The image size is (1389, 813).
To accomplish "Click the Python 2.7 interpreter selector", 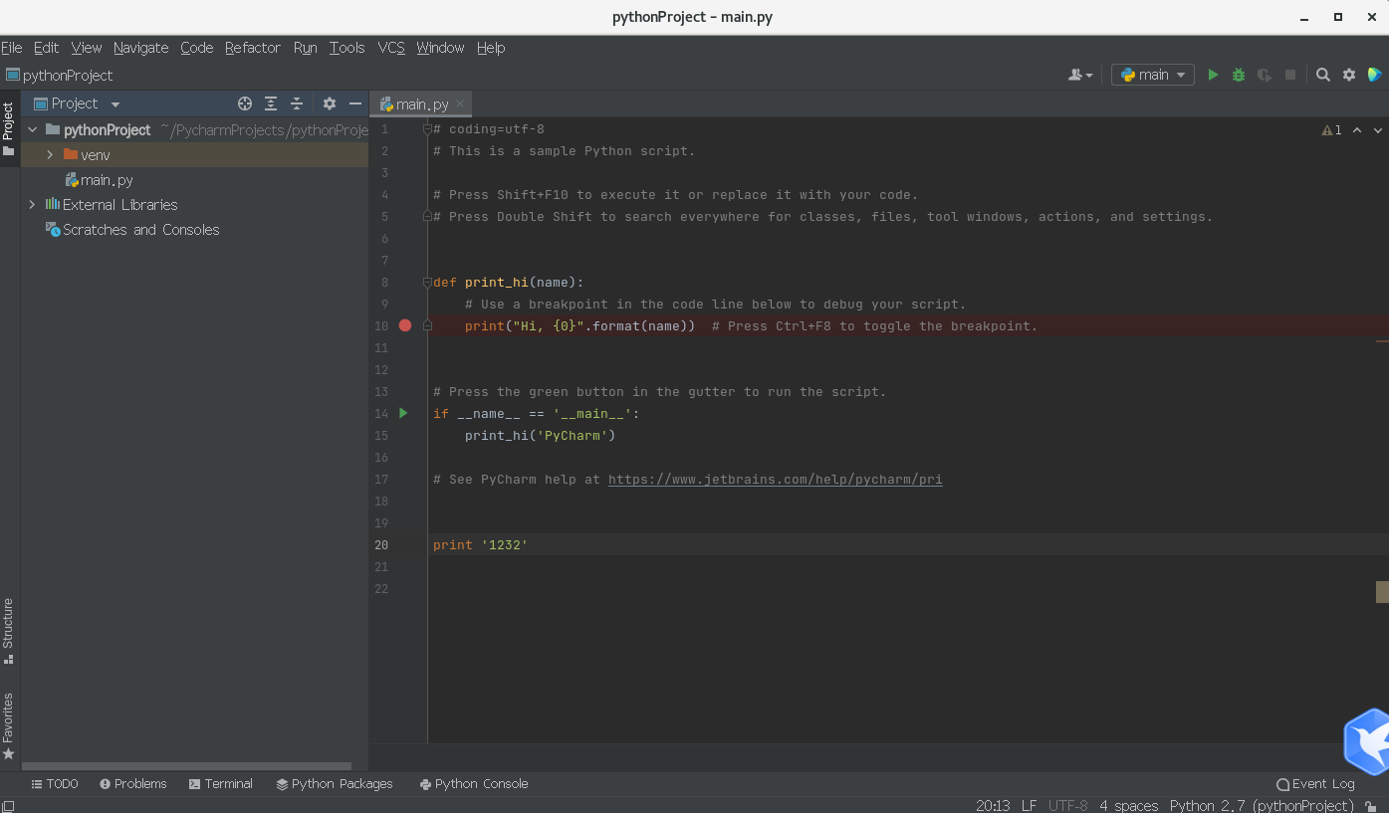I will click(x=1262, y=805).
